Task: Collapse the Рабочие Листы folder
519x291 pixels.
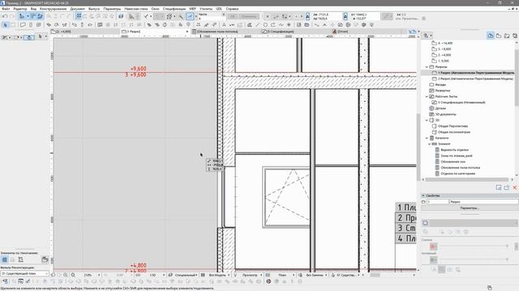Action: 427,97
